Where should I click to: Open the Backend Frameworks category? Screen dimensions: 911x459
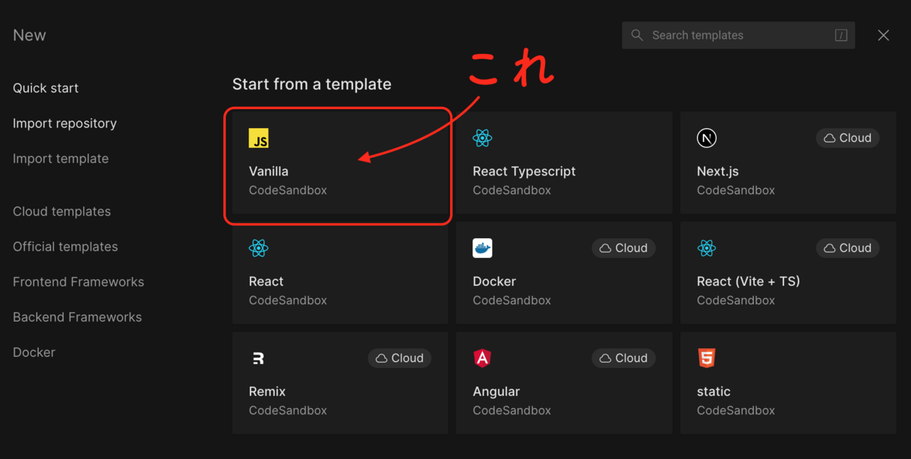tap(77, 316)
